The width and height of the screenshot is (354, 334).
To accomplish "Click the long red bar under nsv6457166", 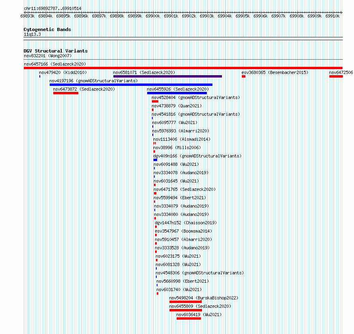I will coord(183,68).
